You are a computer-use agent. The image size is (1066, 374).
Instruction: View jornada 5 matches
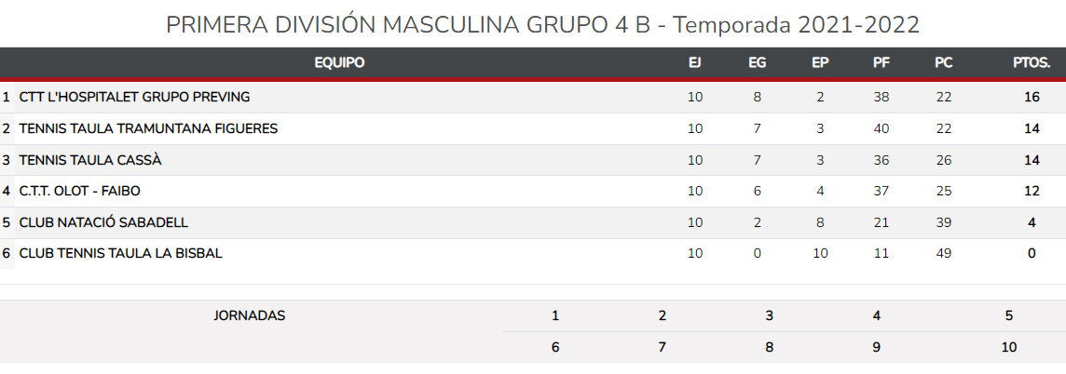point(1009,316)
